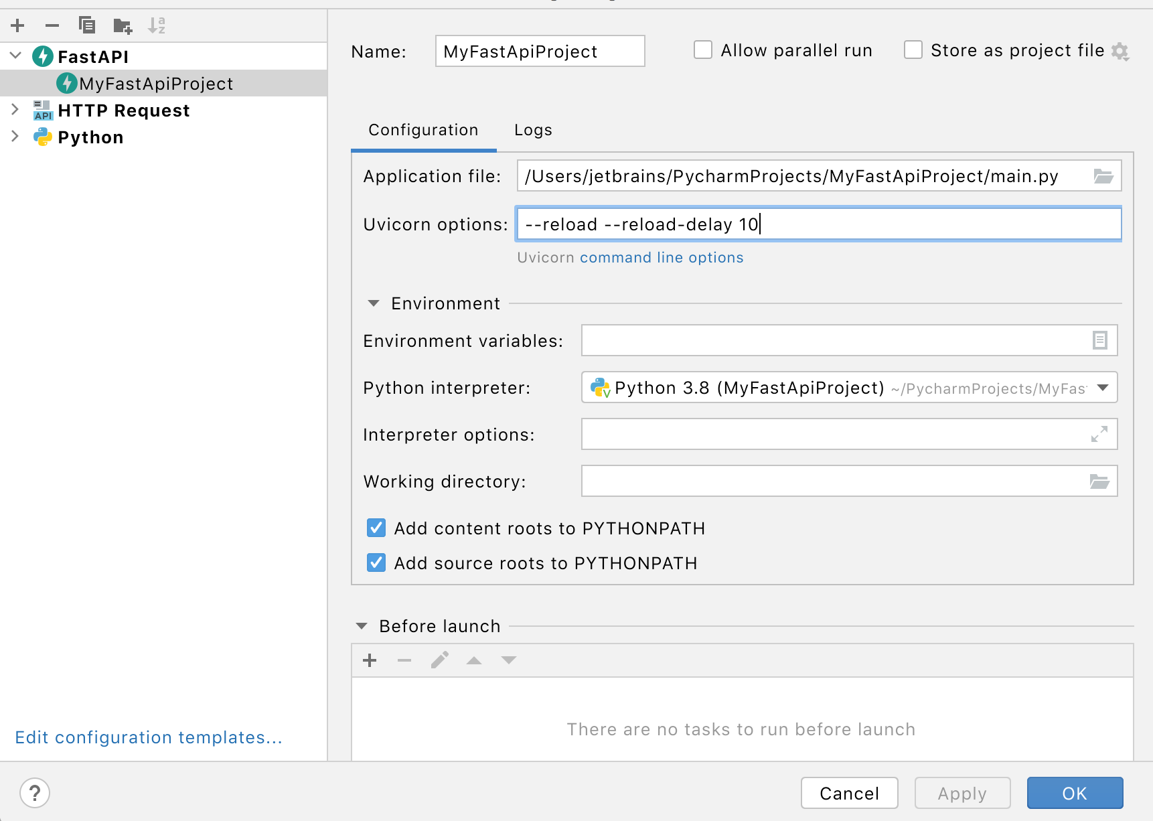This screenshot has width=1153, height=821.
Task: Apply the configuration changes
Action: click(x=962, y=793)
